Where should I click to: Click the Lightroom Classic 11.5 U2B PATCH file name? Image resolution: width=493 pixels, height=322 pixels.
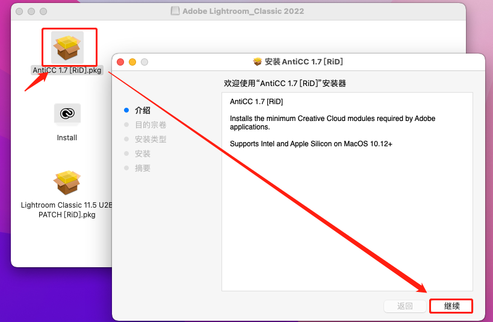67,209
